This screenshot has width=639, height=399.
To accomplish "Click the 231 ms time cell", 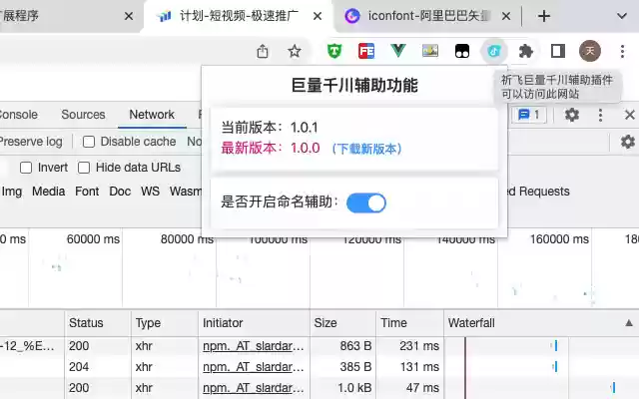I will point(419,346).
